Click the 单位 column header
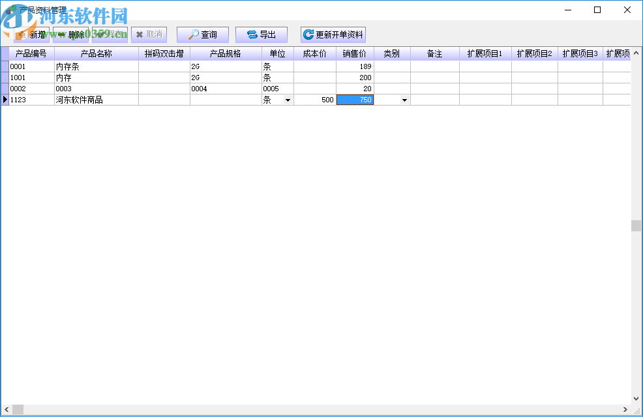This screenshot has width=643, height=417. point(278,53)
